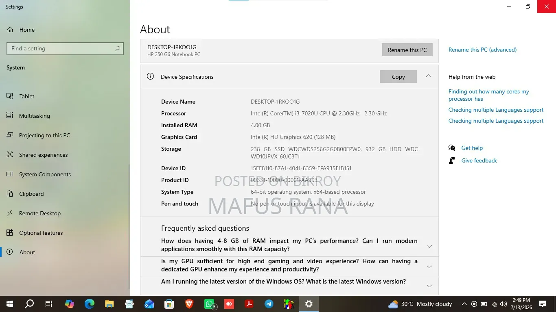Click the Graphics Card value text

(x=293, y=137)
